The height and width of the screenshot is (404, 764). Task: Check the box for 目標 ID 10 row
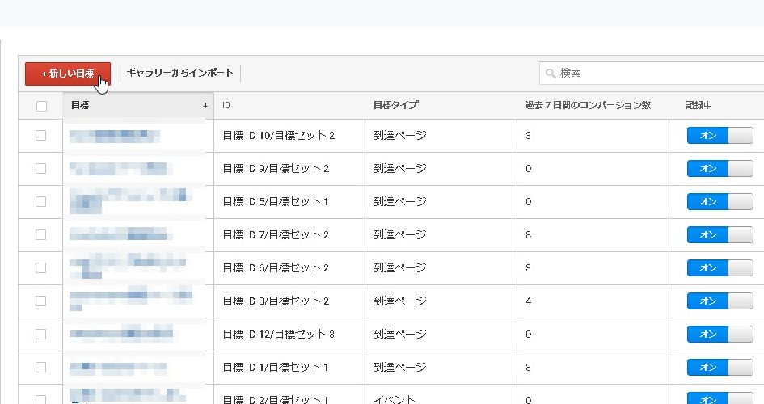click(41, 136)
